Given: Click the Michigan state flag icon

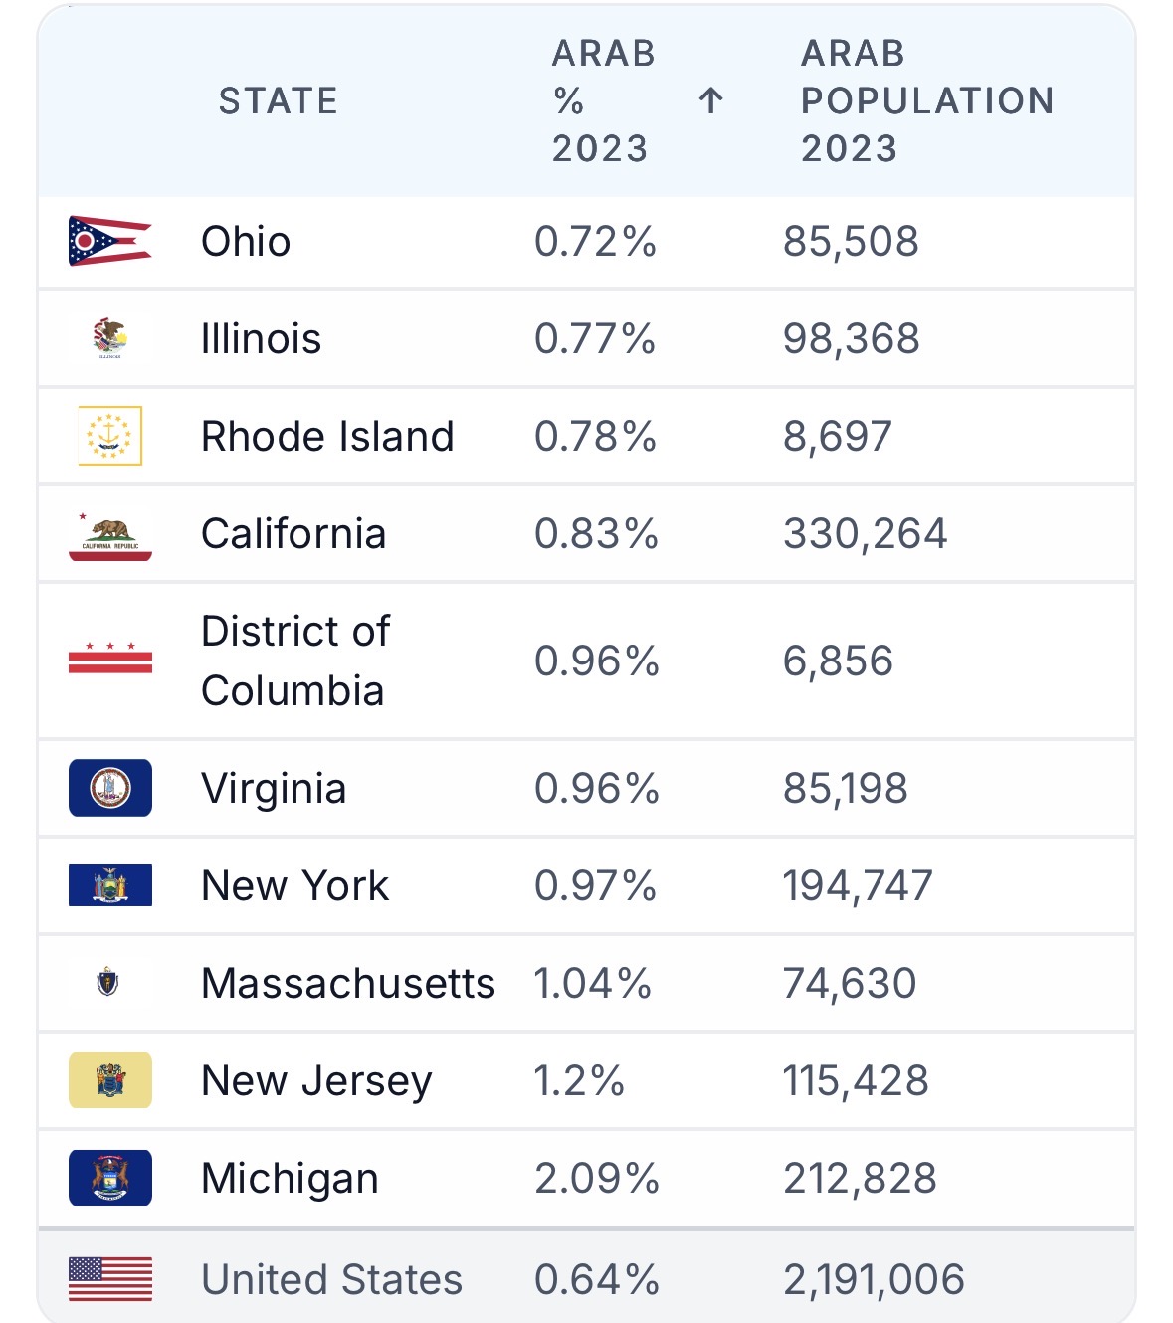Looking at the screenshot, I should click(109, 1178).
